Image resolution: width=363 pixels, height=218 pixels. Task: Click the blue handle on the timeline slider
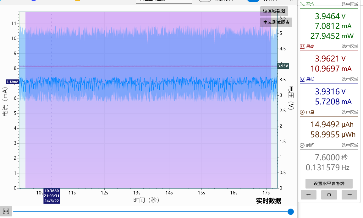coord(290,211)
